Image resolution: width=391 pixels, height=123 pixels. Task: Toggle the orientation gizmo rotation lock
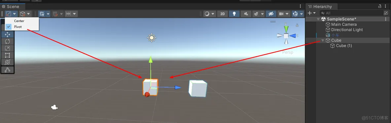click(x=297, y=25)
